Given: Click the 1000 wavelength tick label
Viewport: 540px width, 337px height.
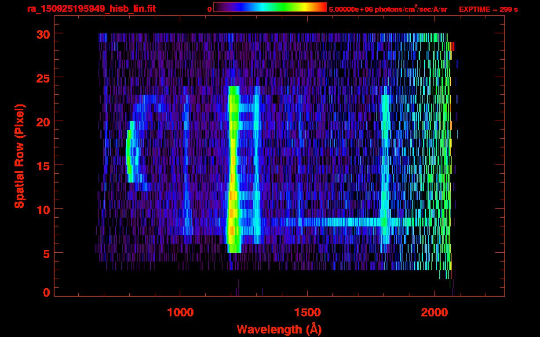Looking at the screenshot, I should point(180,312).
